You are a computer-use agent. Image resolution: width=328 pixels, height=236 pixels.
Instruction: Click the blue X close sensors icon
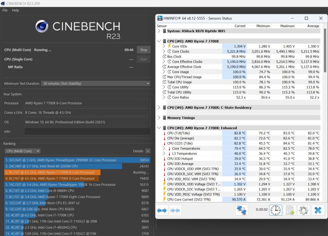(x=318, y=210)
